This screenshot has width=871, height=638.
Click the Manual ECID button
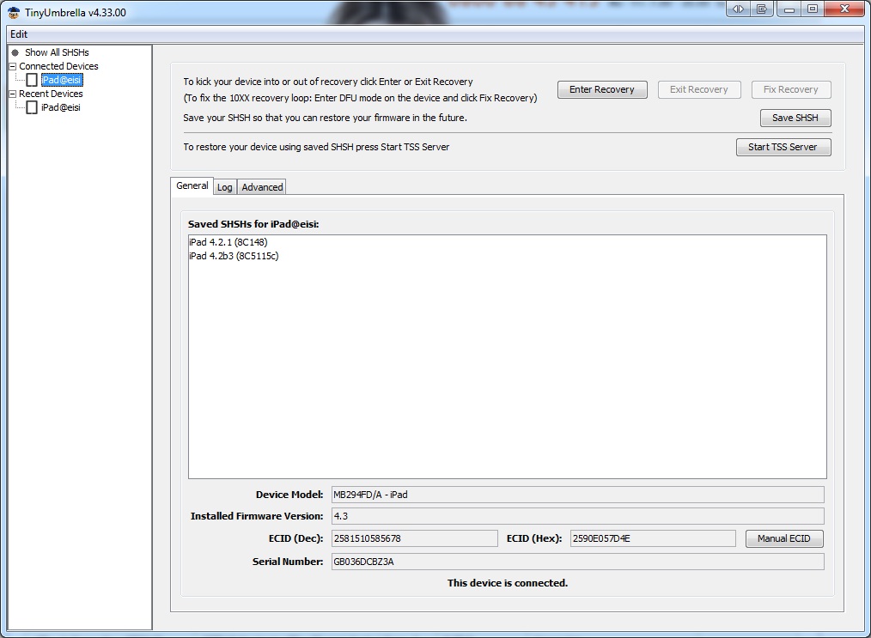click(784, 538)
